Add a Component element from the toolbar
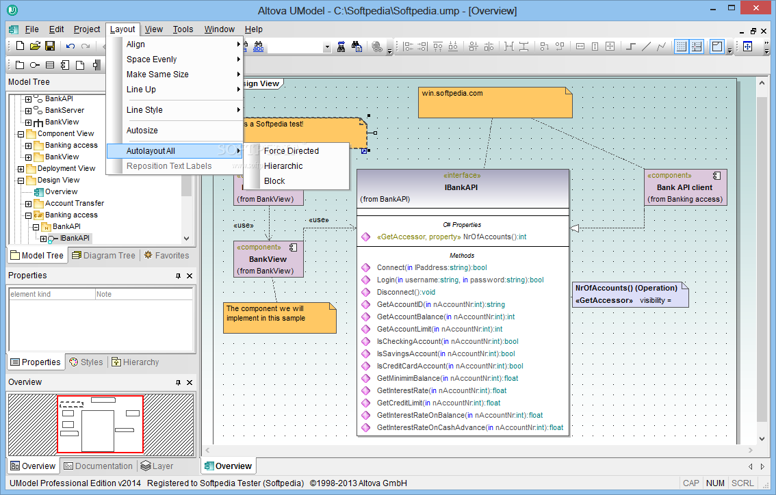 click(65, 65)
